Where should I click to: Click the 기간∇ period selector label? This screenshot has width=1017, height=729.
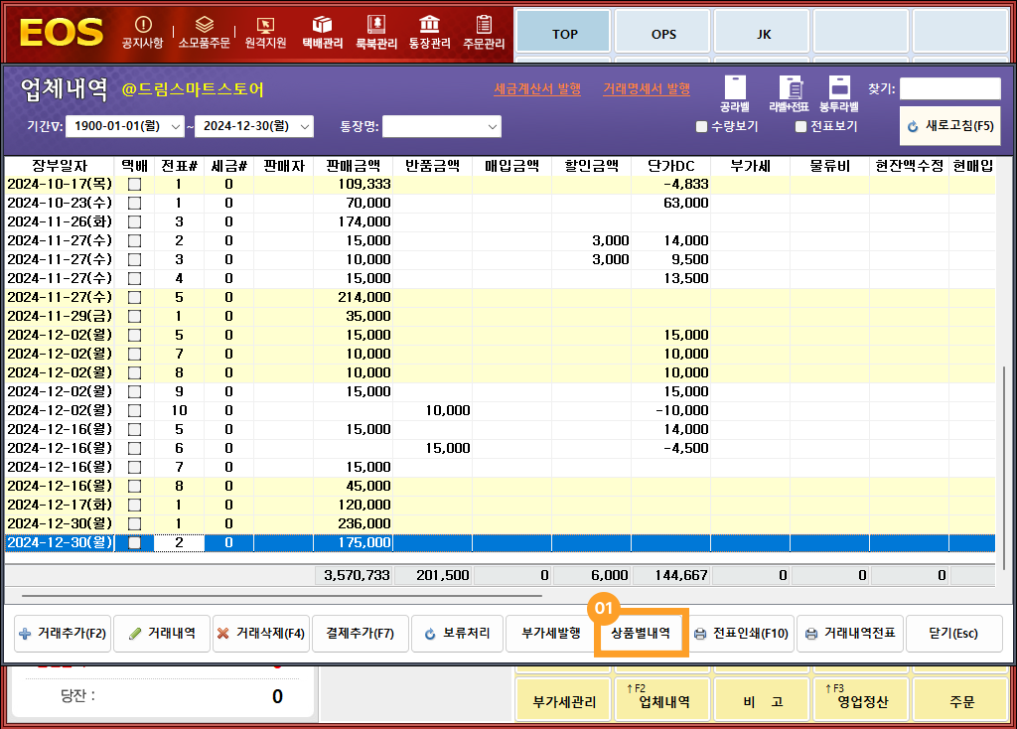[45, 126]
